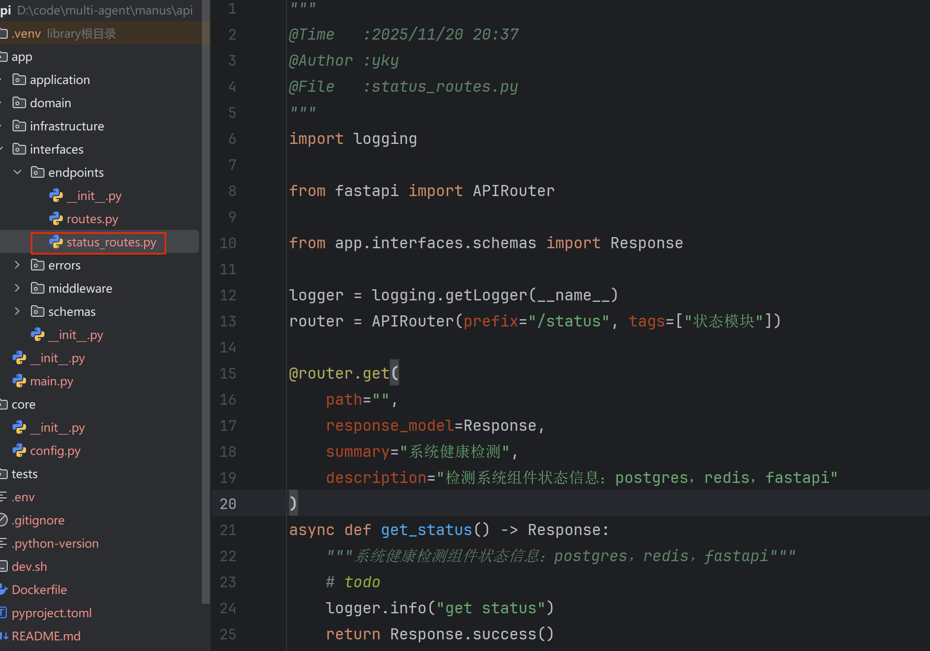This screenshot has height=651, width=930.
Task: Select the .venv library root folder
Action: pos(27,33)
